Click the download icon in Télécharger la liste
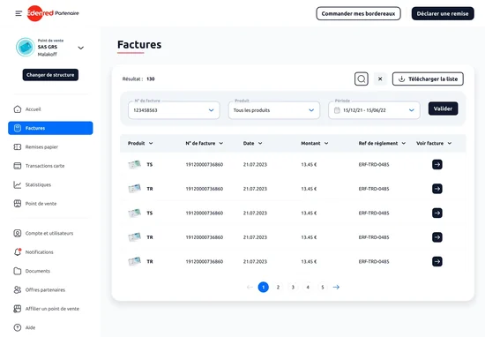The image size is (485, 337). click(401, 79)
